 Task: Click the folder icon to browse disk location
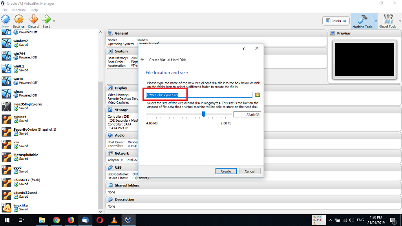coord(257,95)
